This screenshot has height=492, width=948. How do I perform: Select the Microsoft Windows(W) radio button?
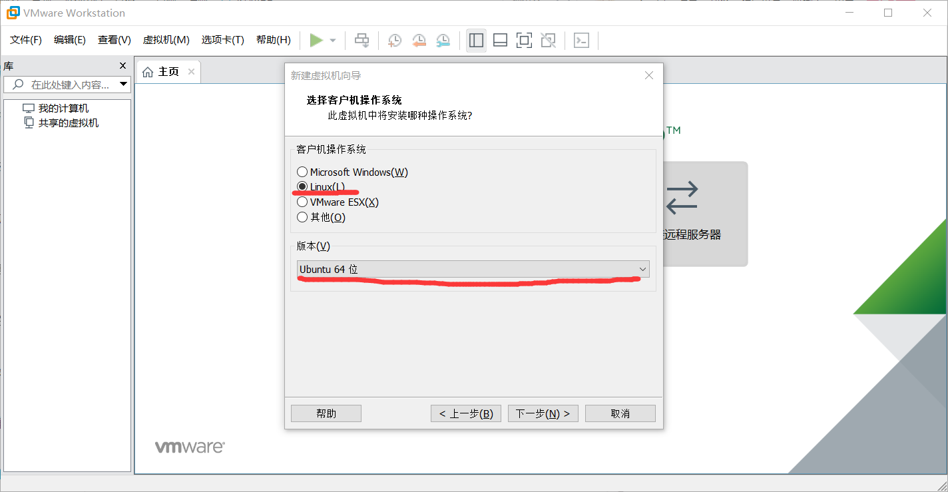(302, 172)
